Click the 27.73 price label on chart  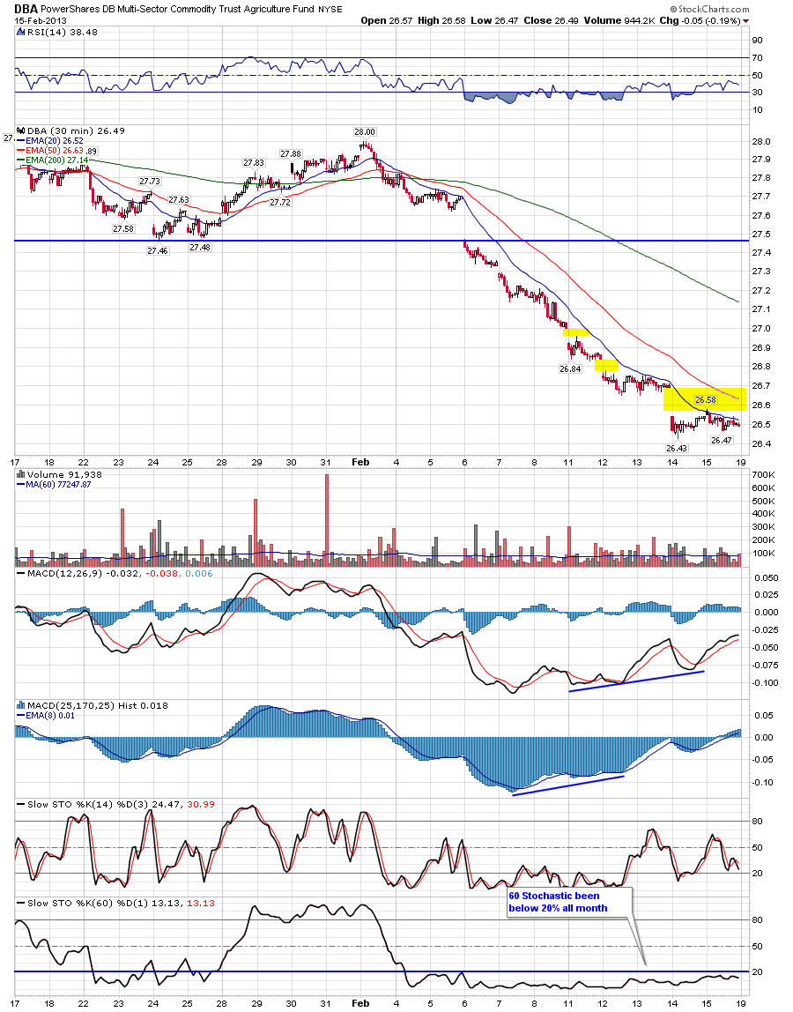click(x=150, y=182)
